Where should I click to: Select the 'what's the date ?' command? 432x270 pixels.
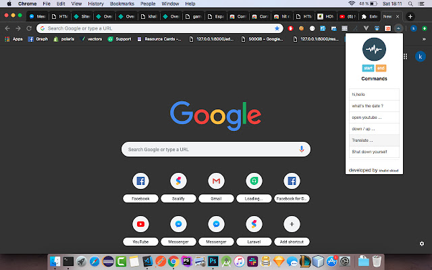tap(374, 106)
